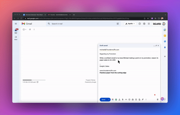Open storage management link icon

tap(37, 82)
